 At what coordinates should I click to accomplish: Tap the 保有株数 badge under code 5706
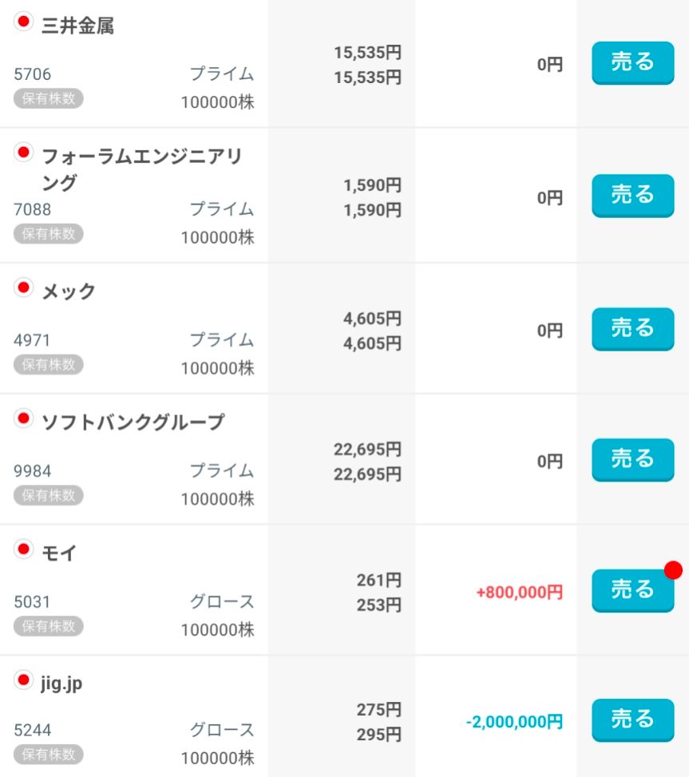tap(49, 98)
